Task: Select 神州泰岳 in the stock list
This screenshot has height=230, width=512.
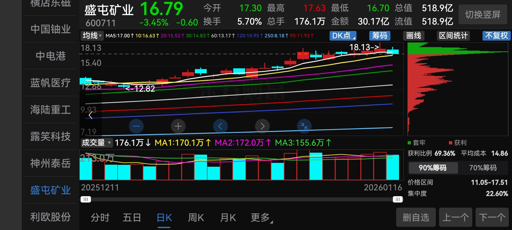Action: (51, 163)
